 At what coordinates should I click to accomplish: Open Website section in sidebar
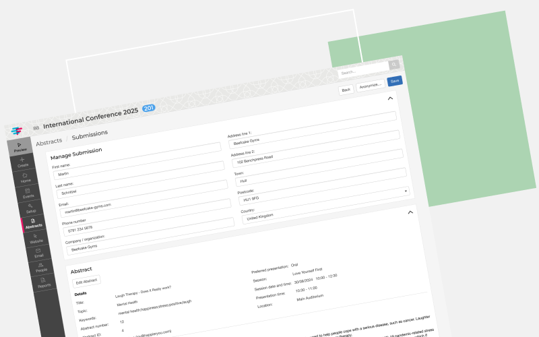pyautogui.click(x=36, y=238)
